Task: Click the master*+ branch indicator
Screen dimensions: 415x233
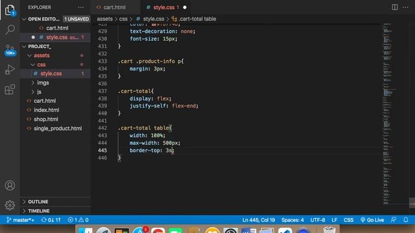Action: [20, 220]
